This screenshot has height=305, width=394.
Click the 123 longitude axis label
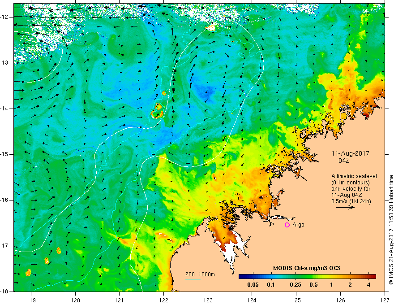pyautogui.click(x=208, y=300)
